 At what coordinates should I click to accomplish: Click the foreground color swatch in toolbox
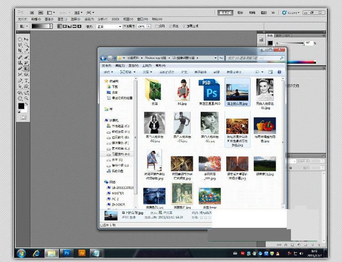point(21,106)
